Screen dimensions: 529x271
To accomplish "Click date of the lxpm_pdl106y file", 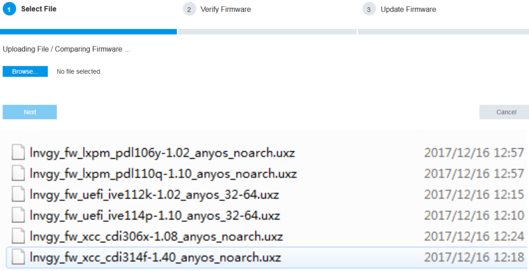I will (x=474, y=153).
